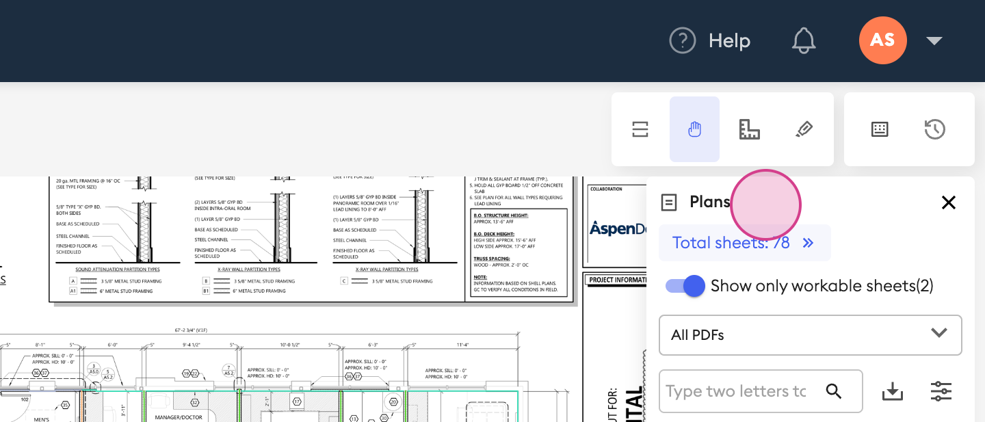Click the Help question mark icon
This screenshot has width=985, height=422.
tap(682, 41)
